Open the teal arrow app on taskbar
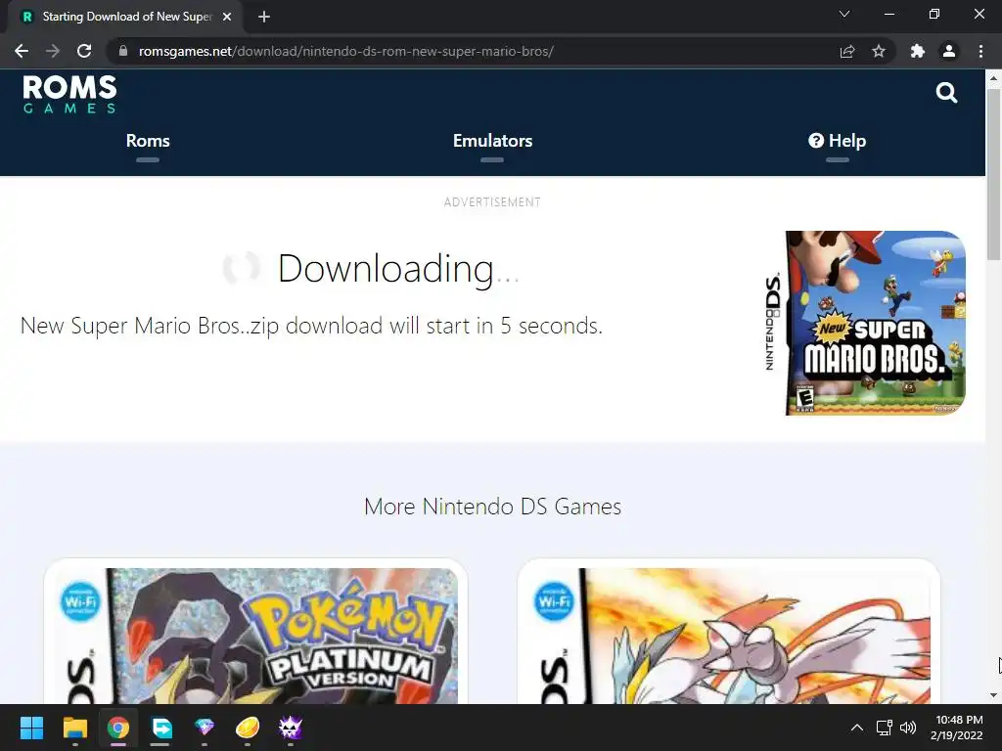 (x=161, y=728)
